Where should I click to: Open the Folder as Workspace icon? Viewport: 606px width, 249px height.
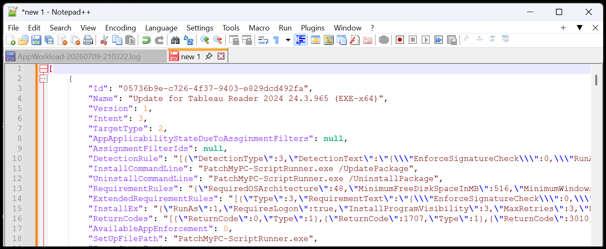[367, 40]
